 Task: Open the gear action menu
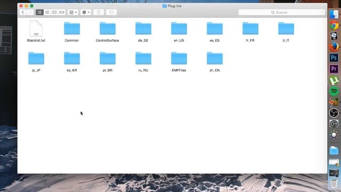[86, 12]
